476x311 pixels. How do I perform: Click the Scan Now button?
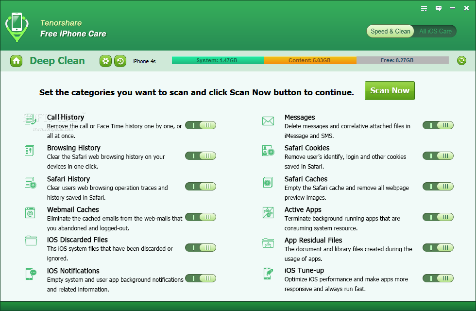pos(390,90)
